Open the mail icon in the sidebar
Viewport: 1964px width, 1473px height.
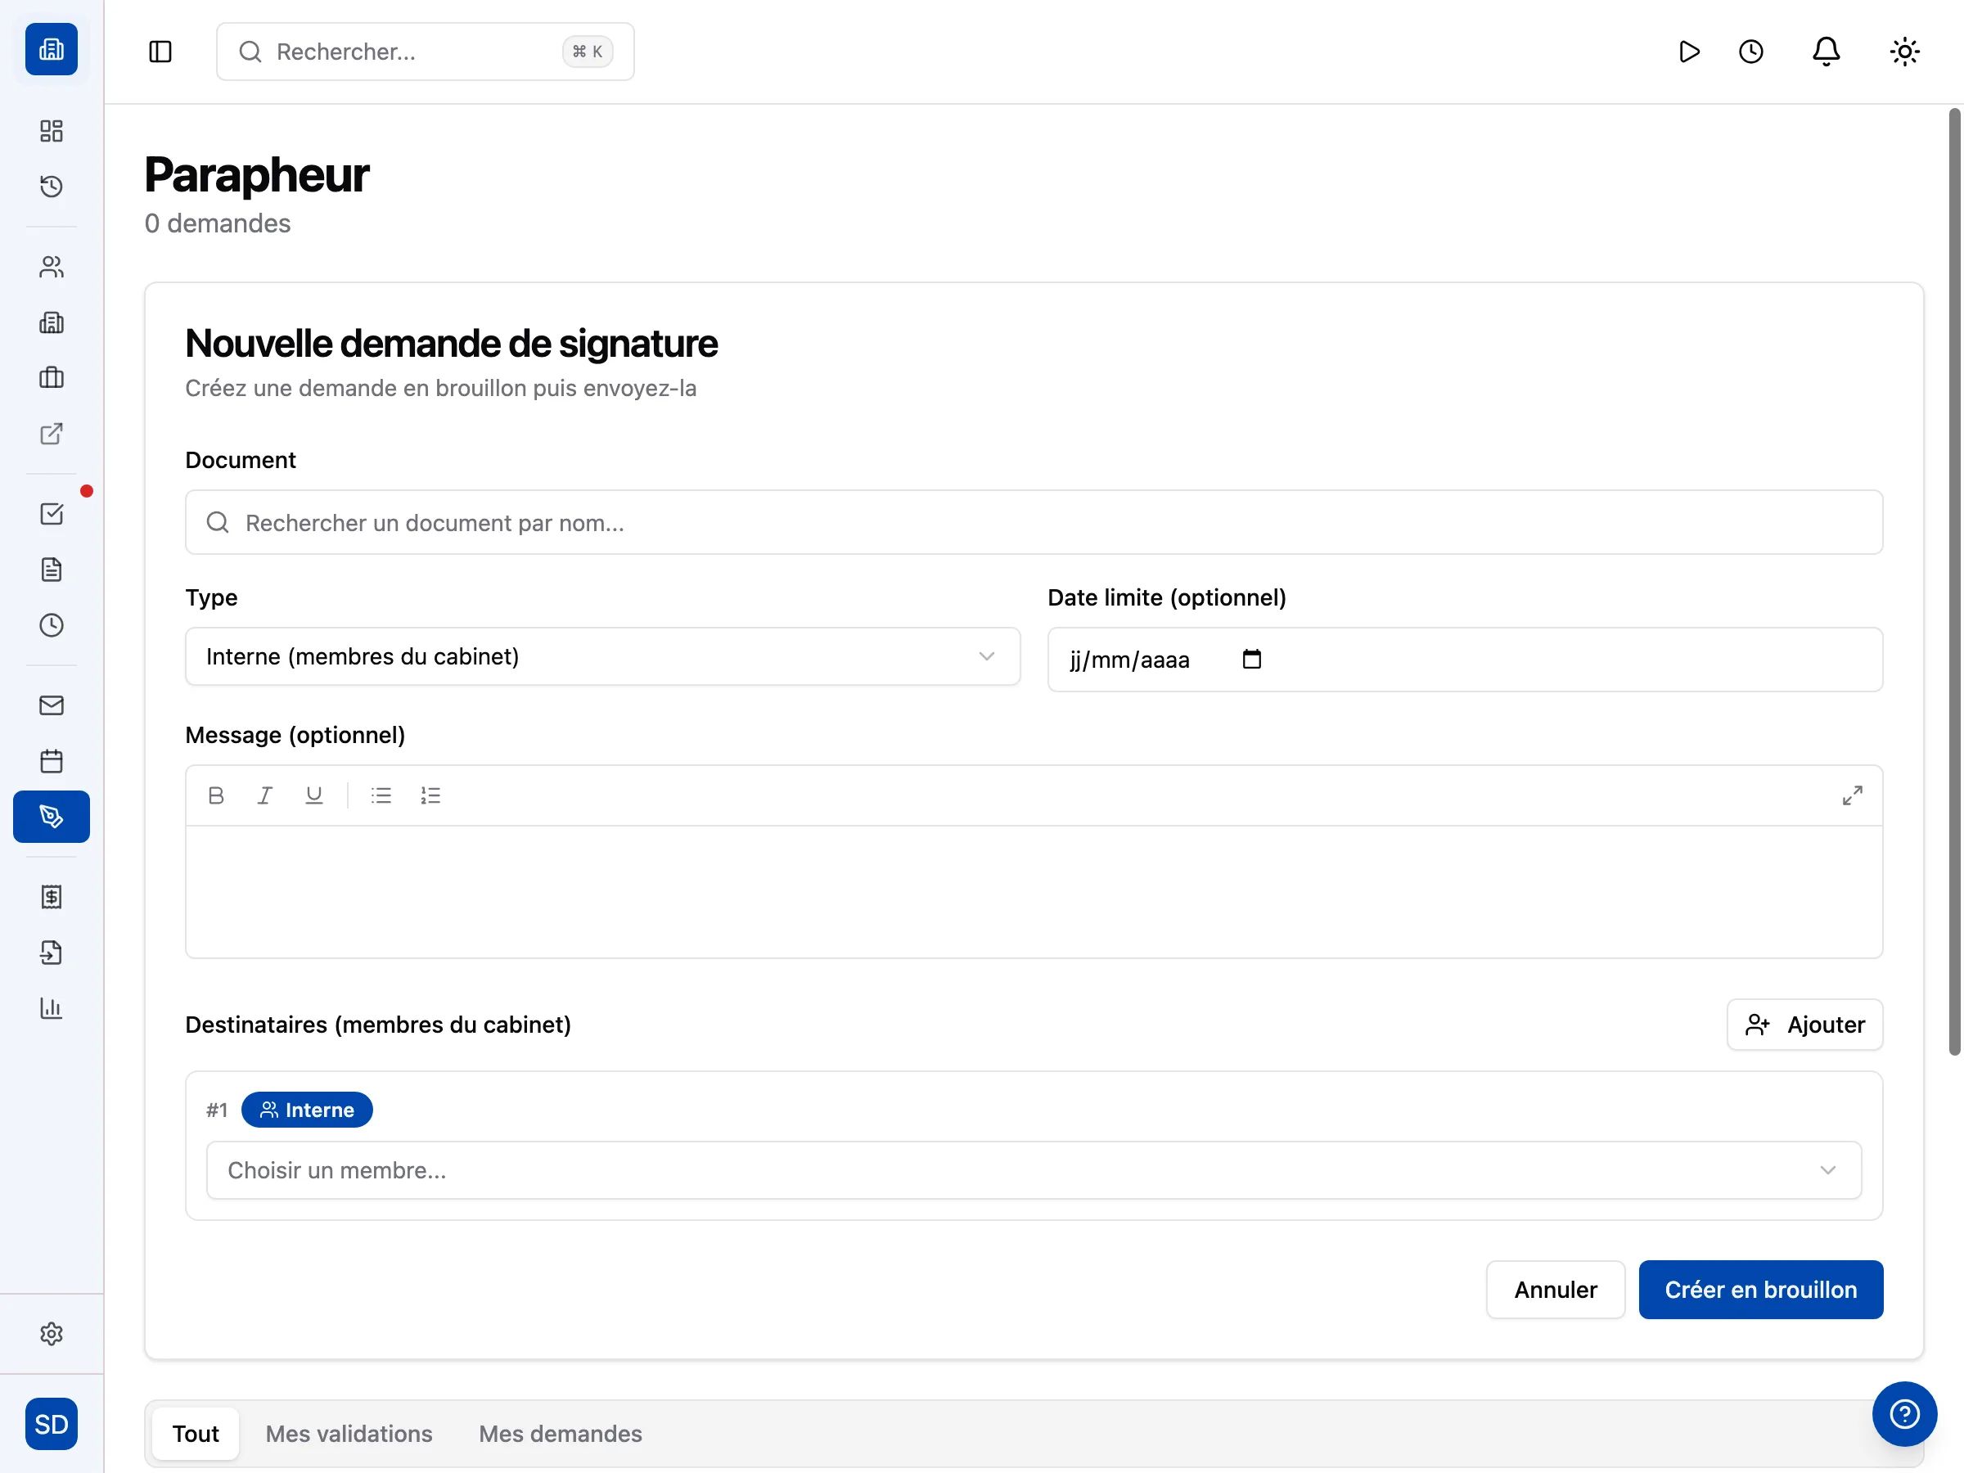[52, 705]
